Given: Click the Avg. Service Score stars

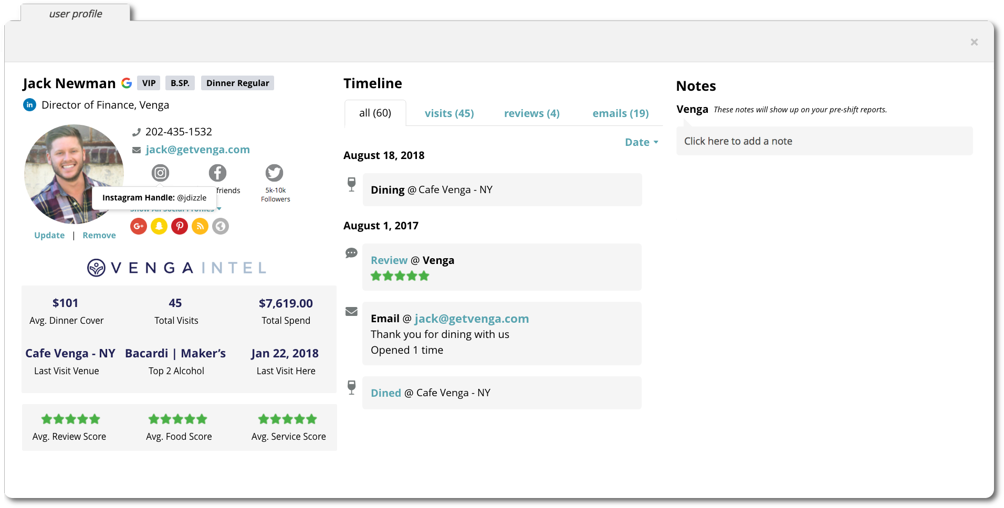Looking at the screenshot, I should click(287, 419).
